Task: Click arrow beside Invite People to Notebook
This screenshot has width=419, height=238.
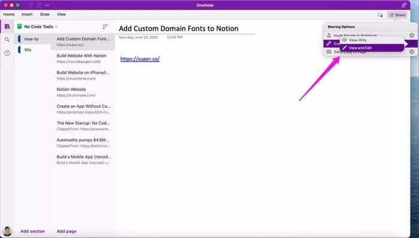Action: click(x=412, y=35)
